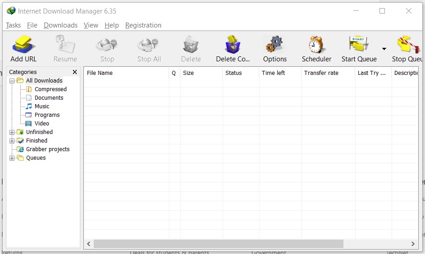
Task: Sort by Last Try column header
Action: (373, 73)
